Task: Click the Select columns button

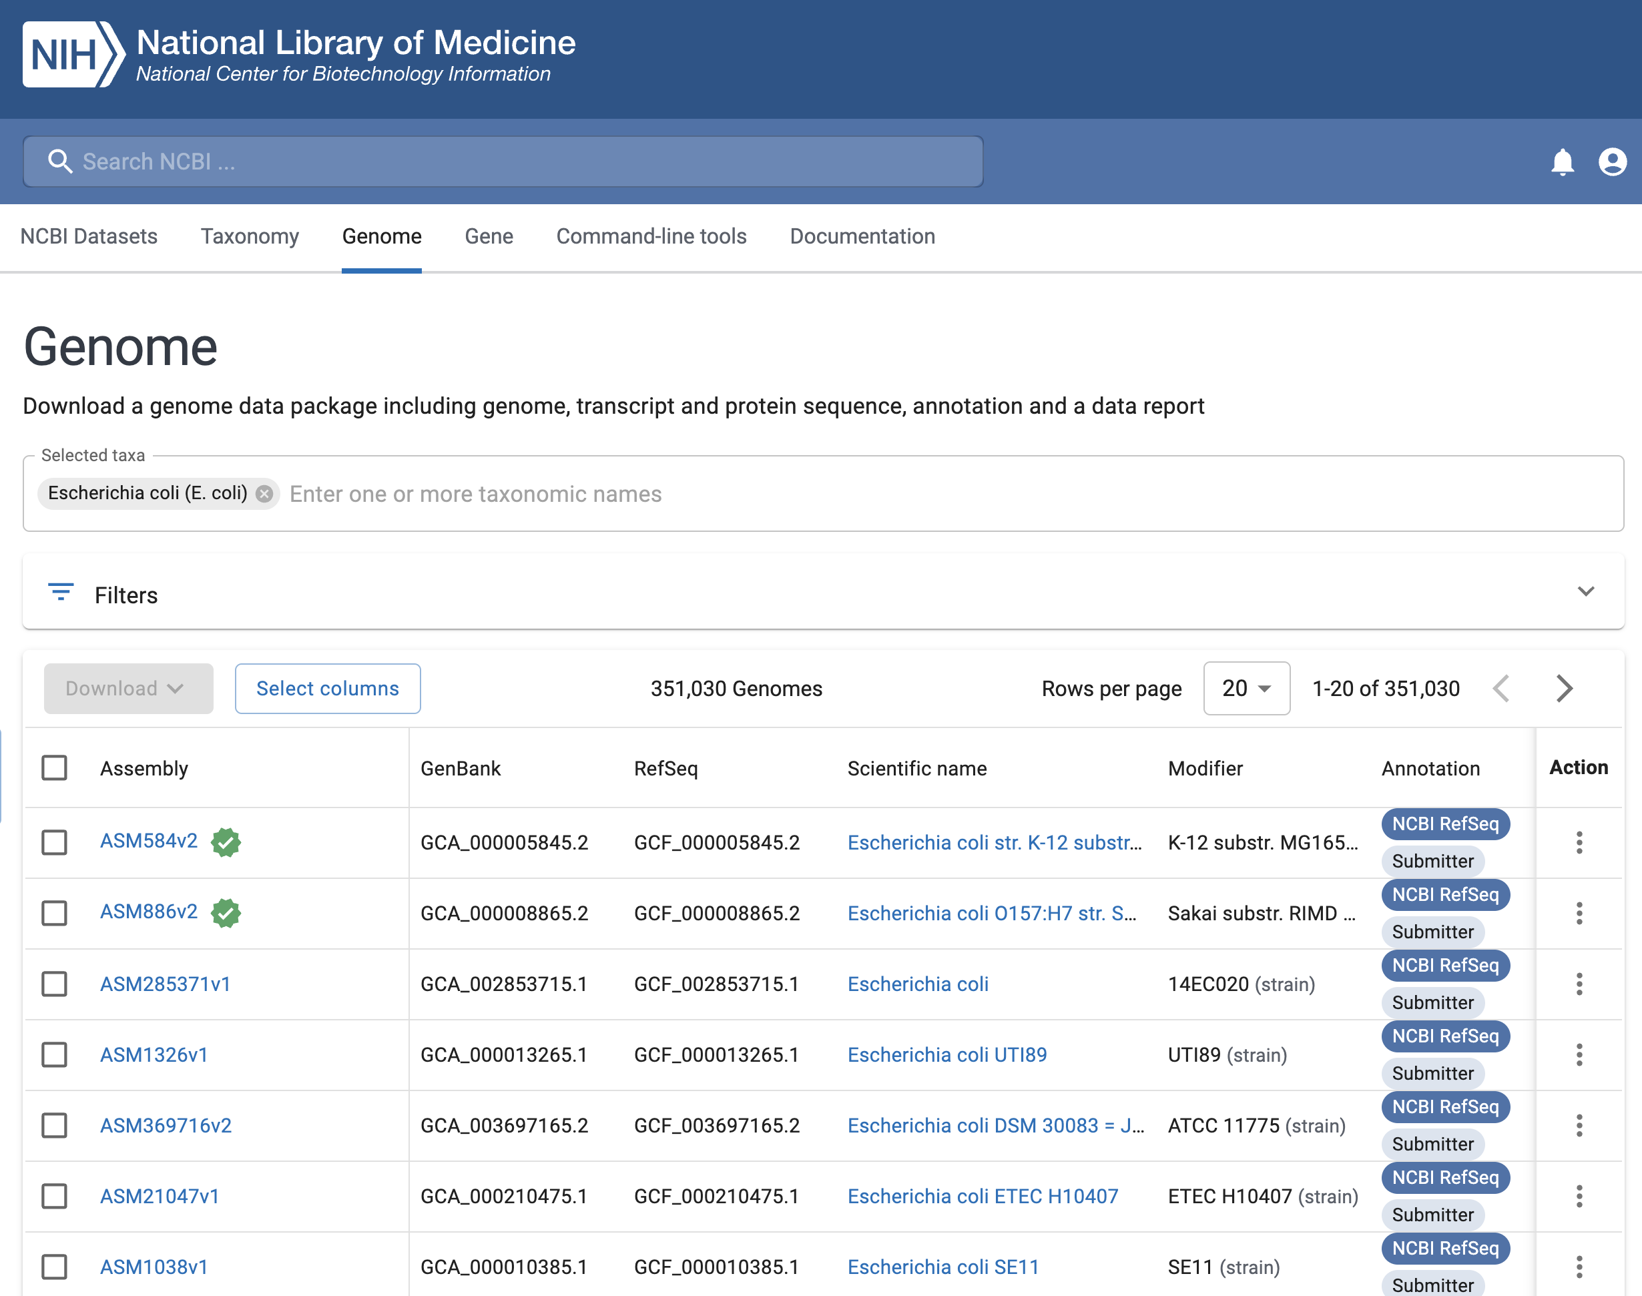Action: (x=328, y=688)
